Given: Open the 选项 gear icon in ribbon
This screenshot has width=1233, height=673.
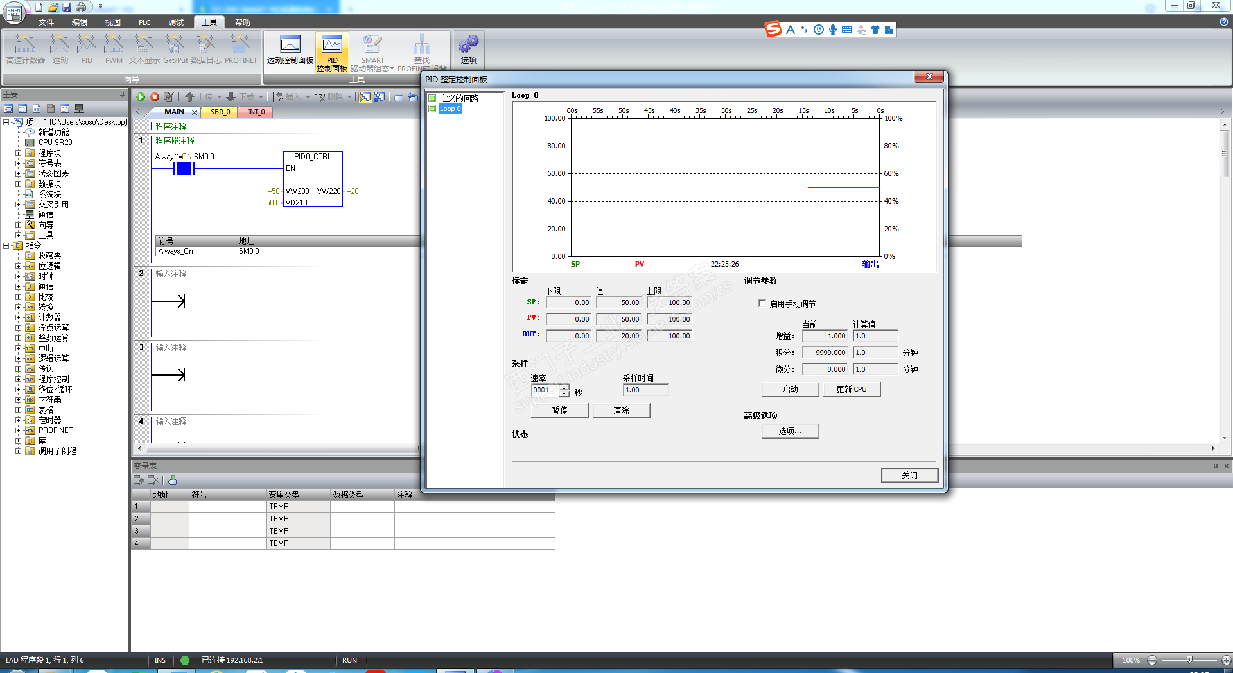Looking at the screenshot, I should pos(469,49).
